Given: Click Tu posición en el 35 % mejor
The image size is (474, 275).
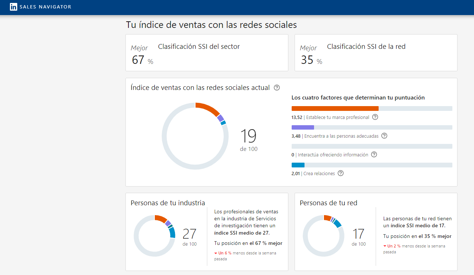Looking at the screenshot, I should coord(417,236).
